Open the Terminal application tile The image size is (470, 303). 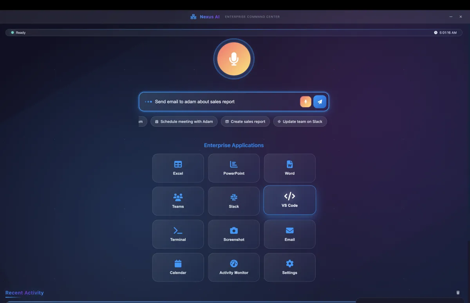point(178,234)
